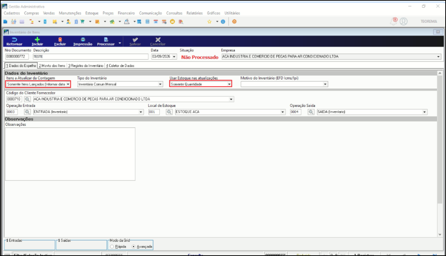The image size is (446, 256).
Task: Open the Empresa dropdown
Action: coord(439,57)
